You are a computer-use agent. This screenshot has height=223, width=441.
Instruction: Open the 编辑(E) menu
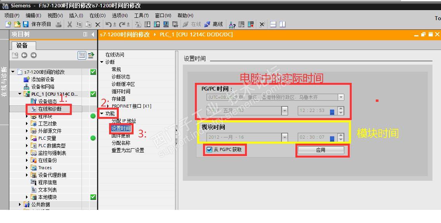33,15
